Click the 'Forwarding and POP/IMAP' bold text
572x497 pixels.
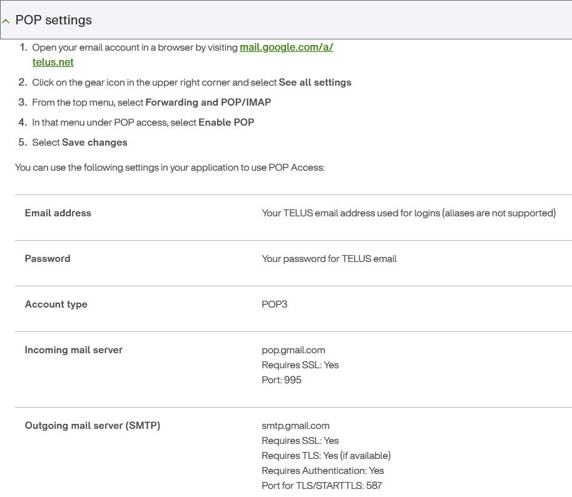click(208, 103)
